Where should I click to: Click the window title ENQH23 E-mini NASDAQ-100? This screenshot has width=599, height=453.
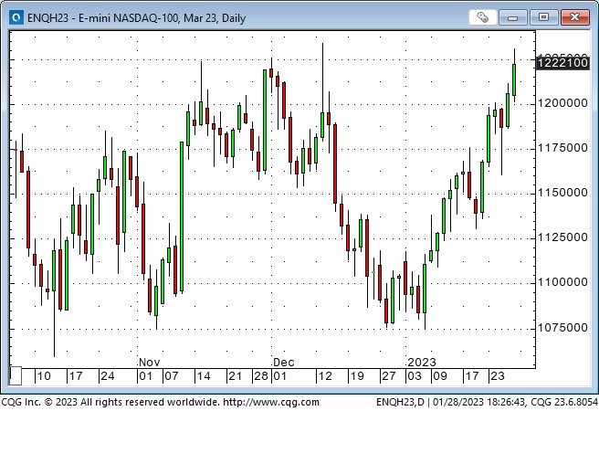coord(136,18)
